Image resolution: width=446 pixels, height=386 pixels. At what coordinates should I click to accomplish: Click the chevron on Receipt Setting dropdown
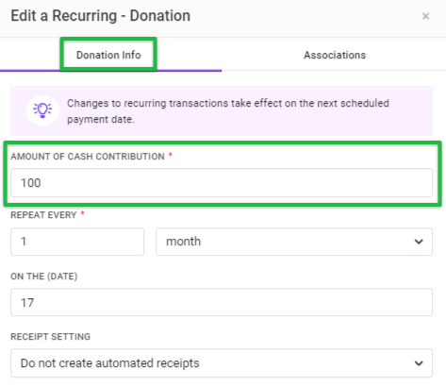point(419,363)
